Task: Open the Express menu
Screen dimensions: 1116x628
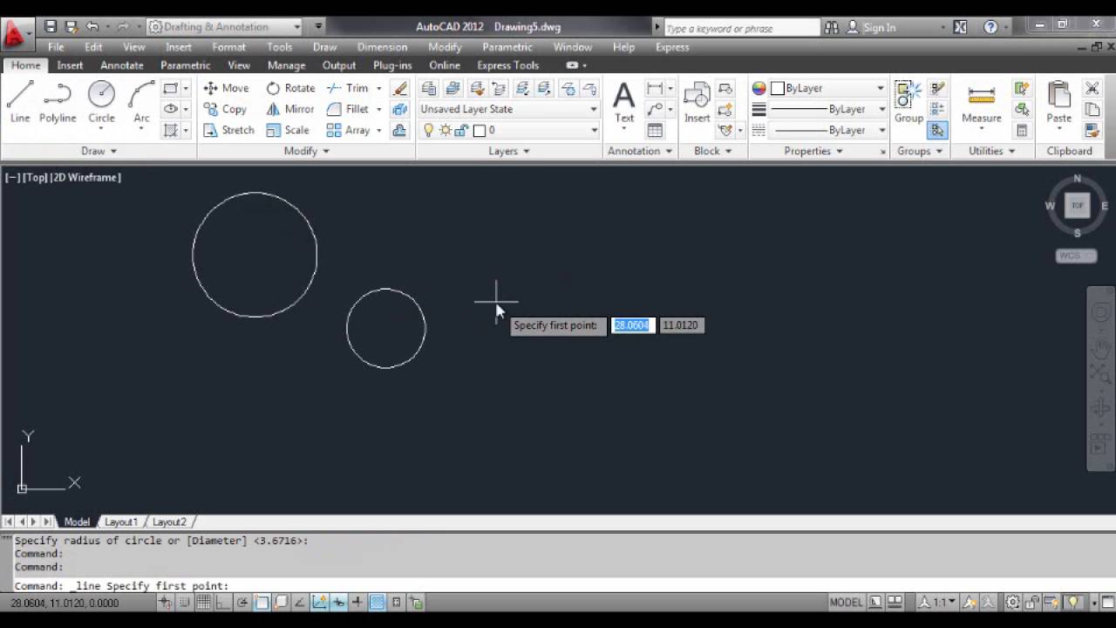Action: coord(672,47)
